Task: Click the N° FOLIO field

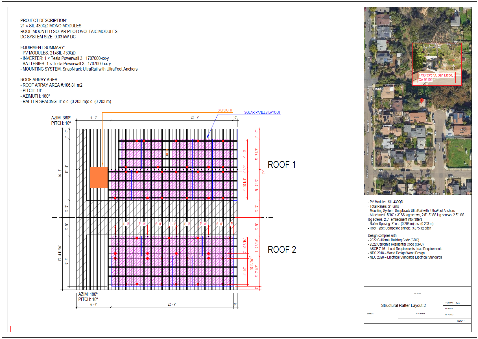Action: (x=457, y=315)
